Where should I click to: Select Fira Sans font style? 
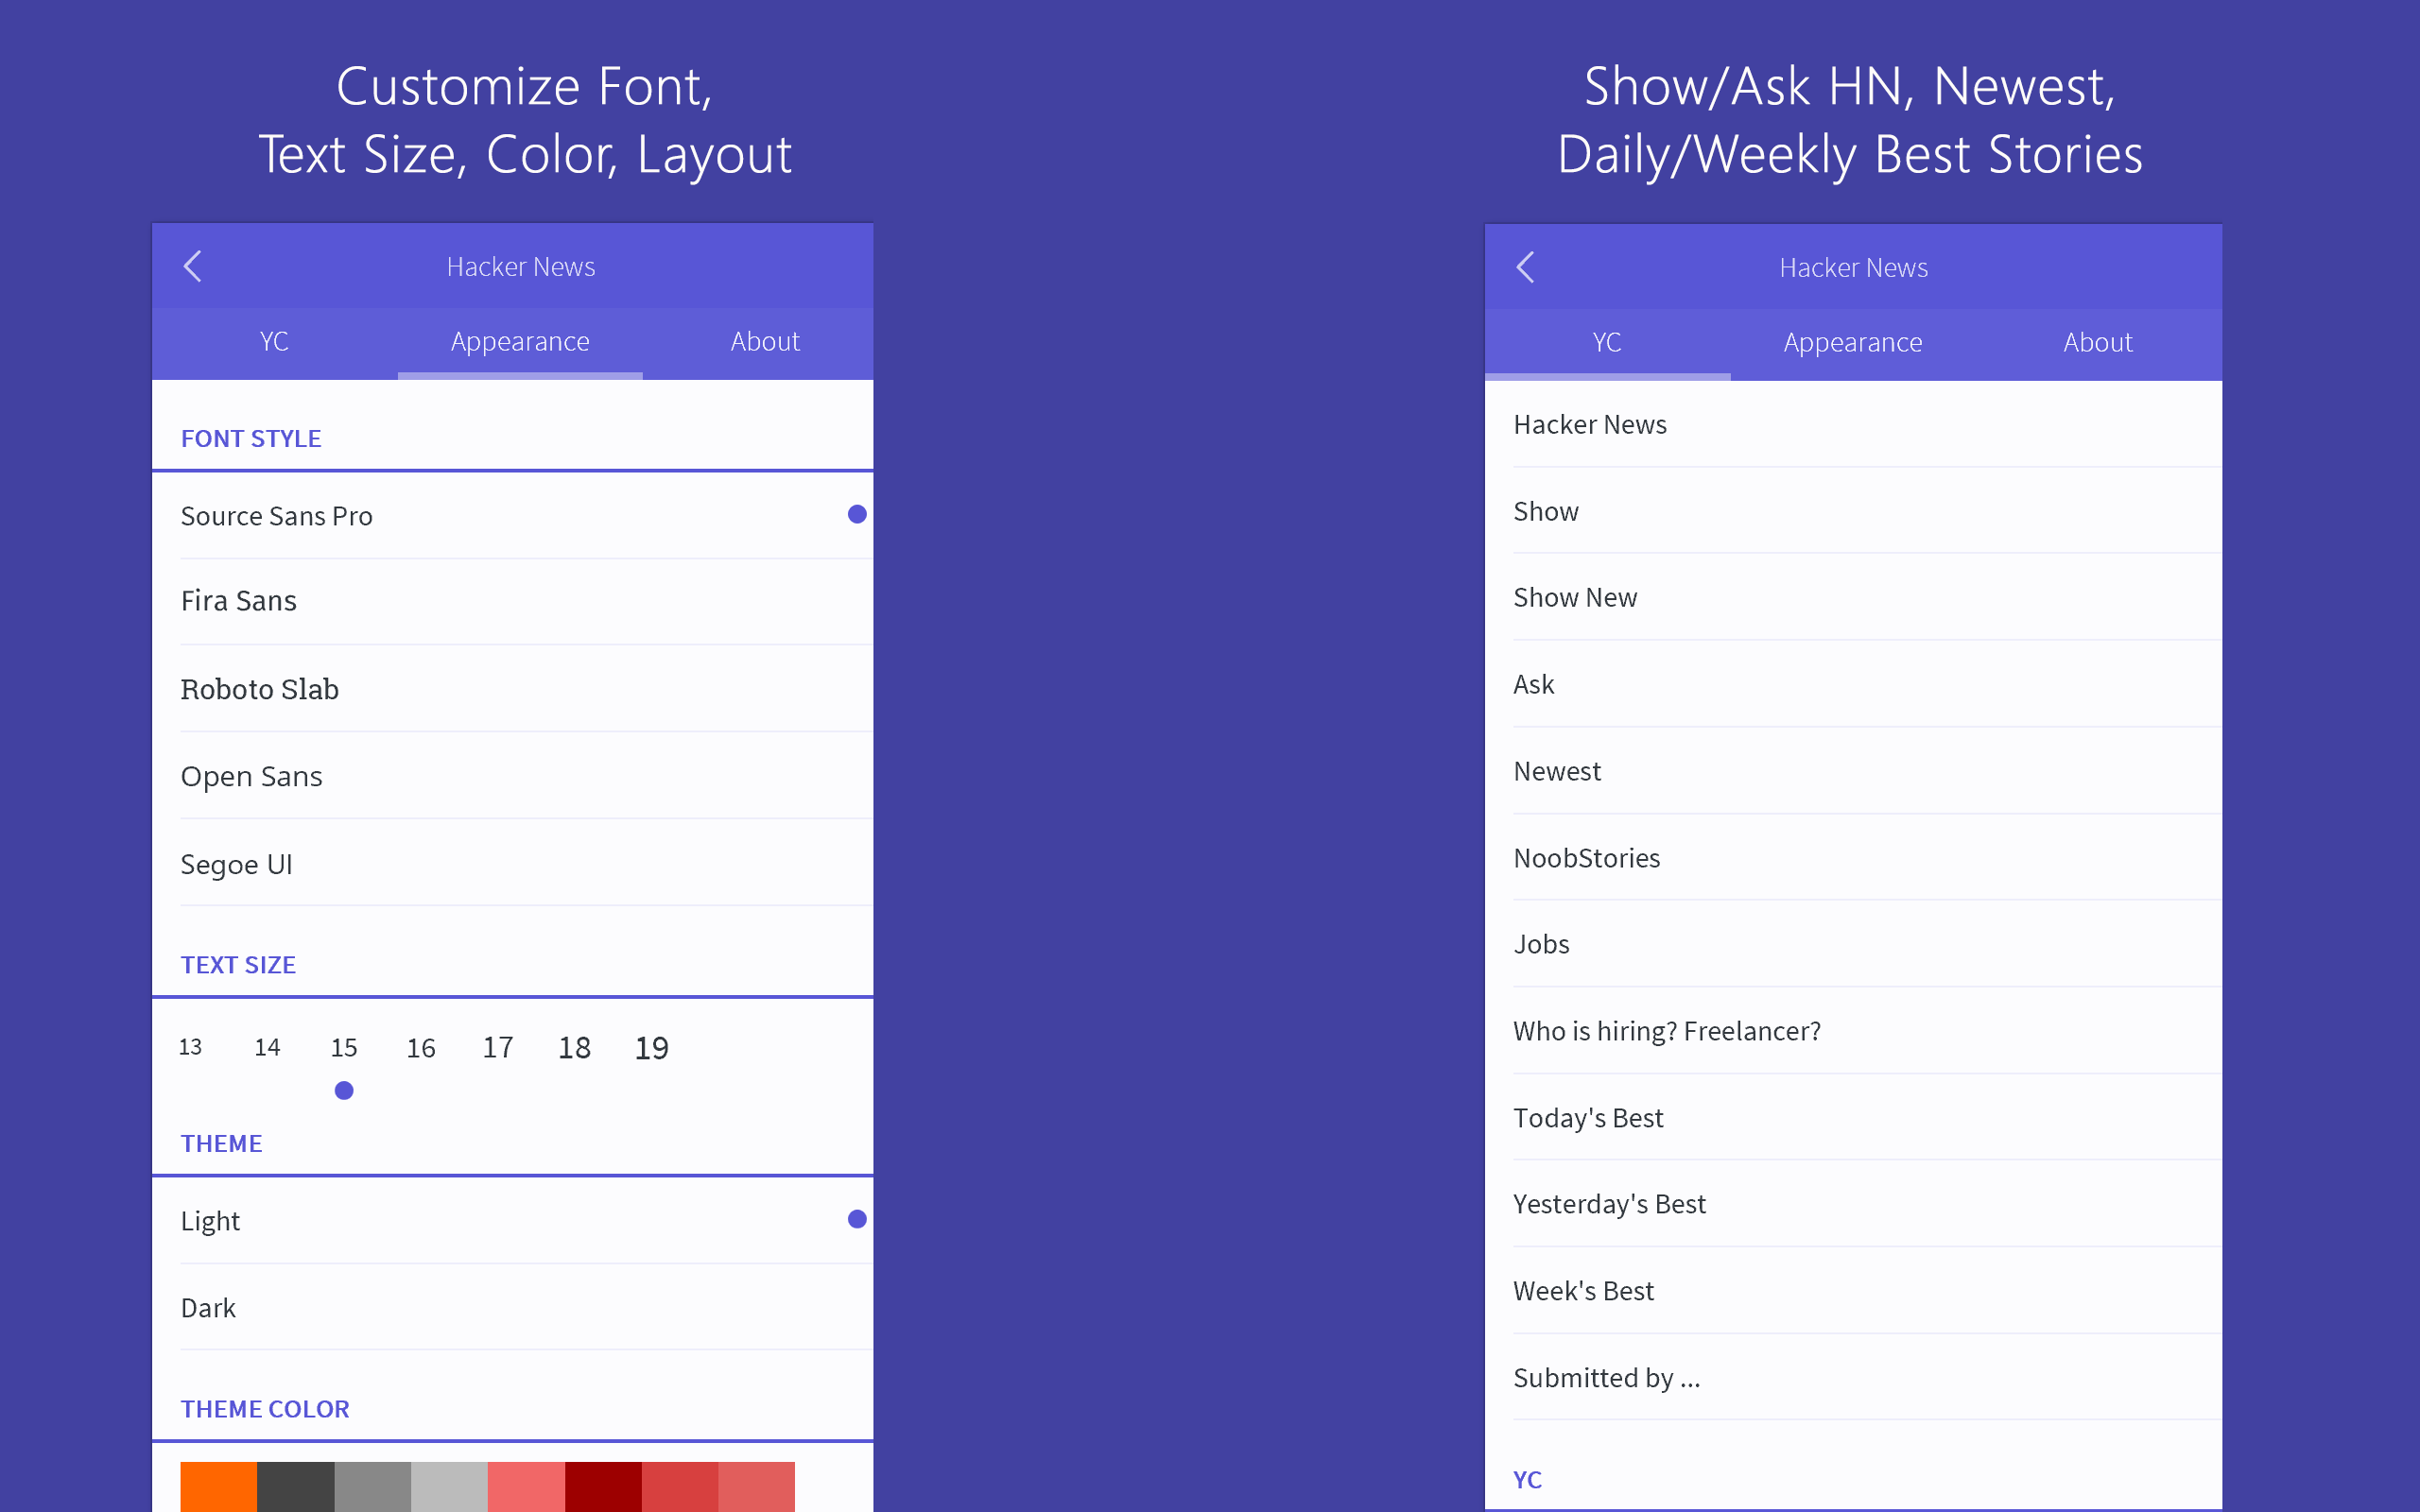pyautogui.click(x=239, y=601)
